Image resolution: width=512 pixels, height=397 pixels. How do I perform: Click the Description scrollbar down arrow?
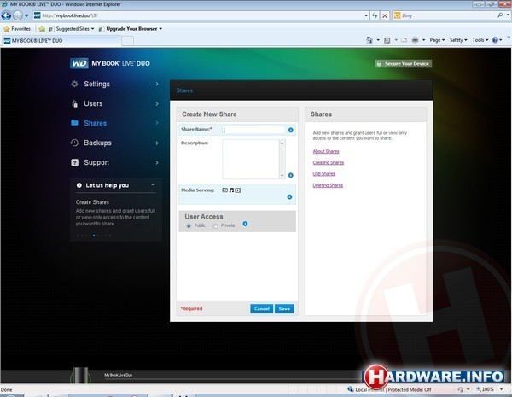coord(282,176)
